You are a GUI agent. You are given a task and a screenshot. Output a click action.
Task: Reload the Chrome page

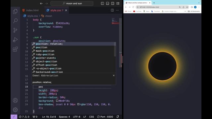coord(133,7)
